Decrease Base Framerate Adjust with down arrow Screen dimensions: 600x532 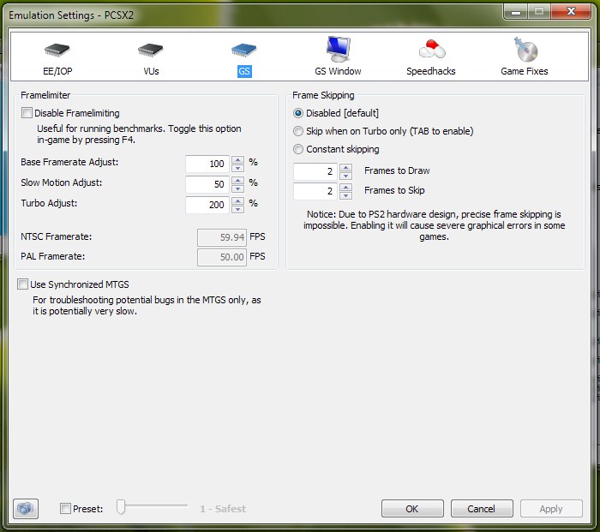pos(238,168)
